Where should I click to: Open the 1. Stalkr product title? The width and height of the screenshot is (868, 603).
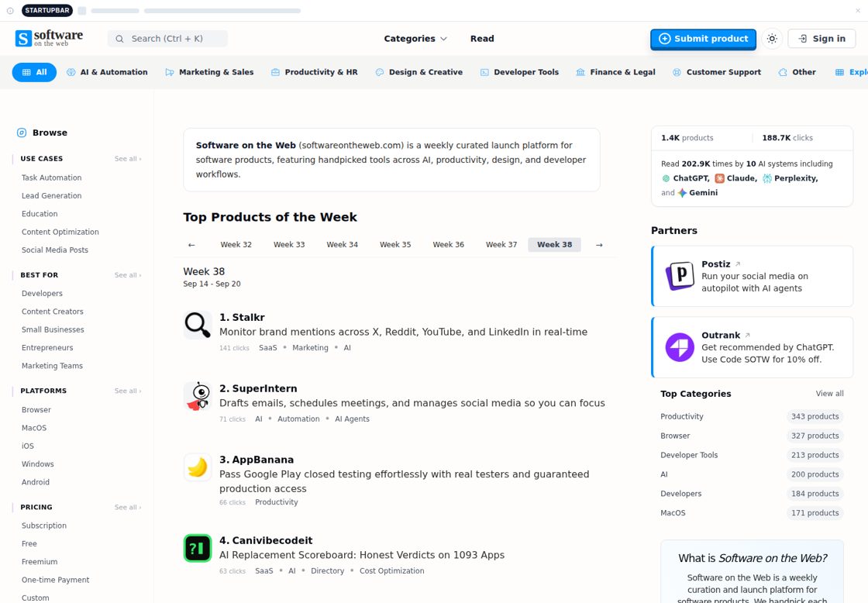click(x=242, y=318)
